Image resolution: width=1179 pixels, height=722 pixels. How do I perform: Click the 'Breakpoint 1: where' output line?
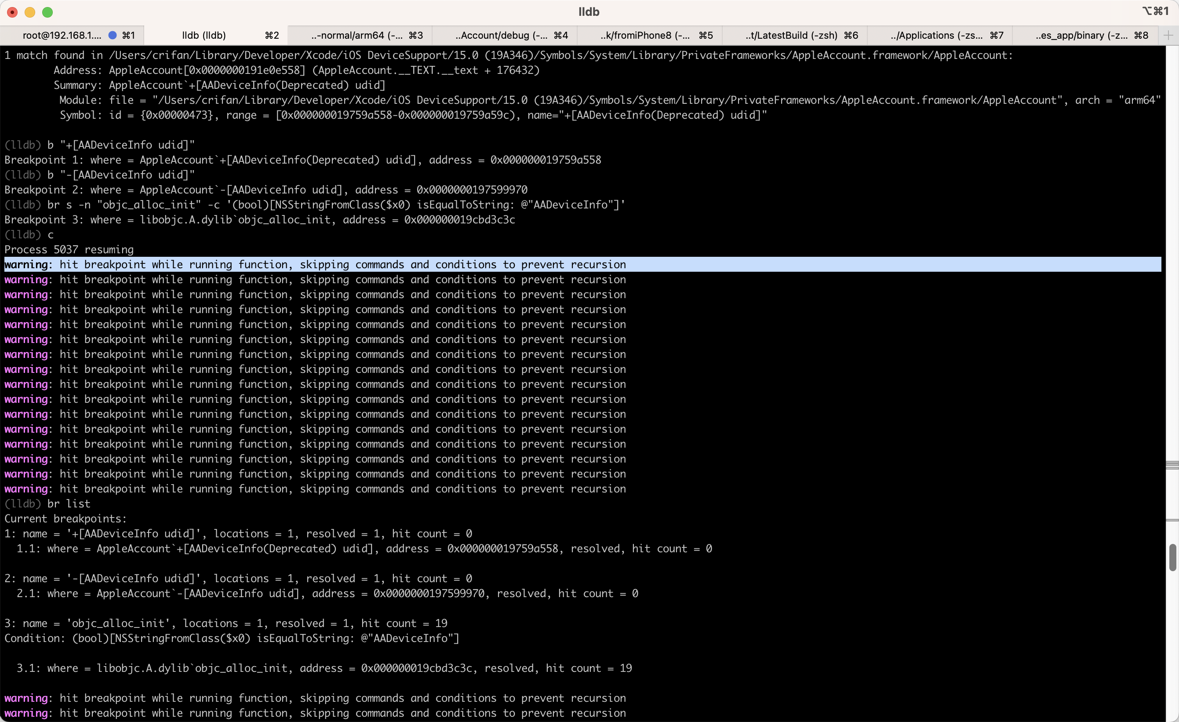point(302,160)
